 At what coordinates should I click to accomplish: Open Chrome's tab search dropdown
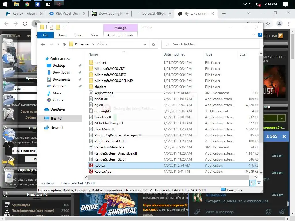click(249, 13)
